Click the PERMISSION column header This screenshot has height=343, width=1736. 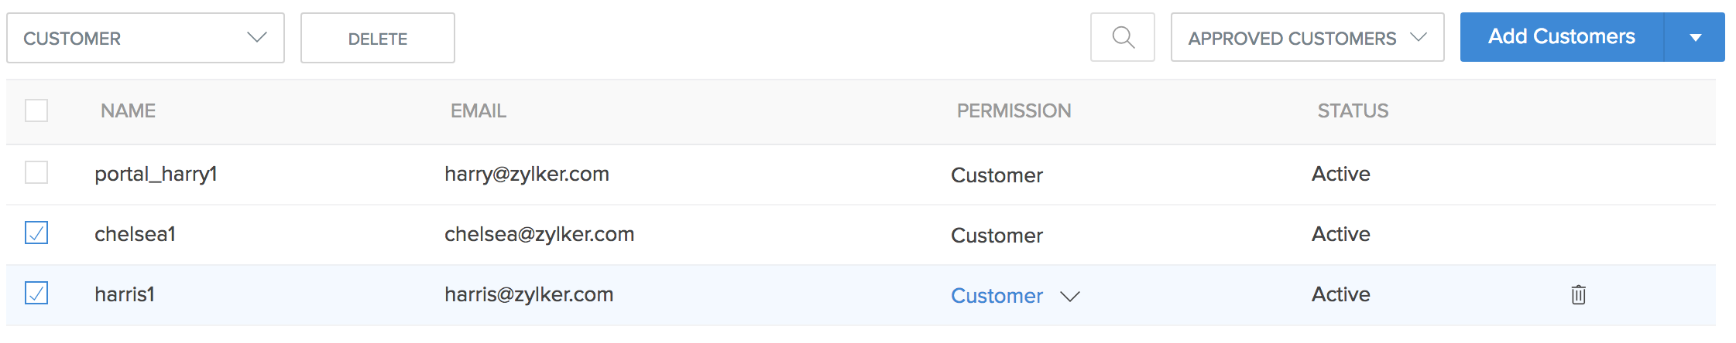click(x=1014, y=111)
